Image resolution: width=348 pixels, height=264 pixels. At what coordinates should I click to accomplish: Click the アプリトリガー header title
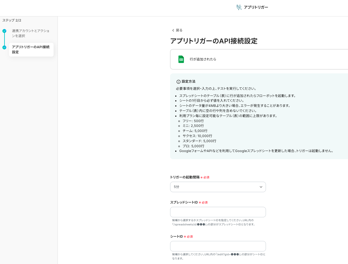tap(256, 7)
